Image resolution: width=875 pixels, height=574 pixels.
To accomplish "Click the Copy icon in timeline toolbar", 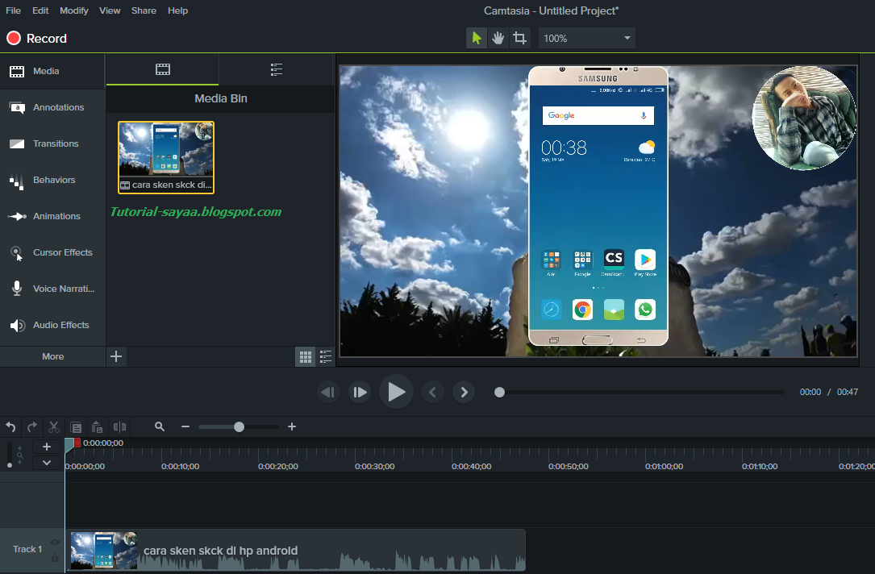I will pyautogui.click(x=76, y=427).
